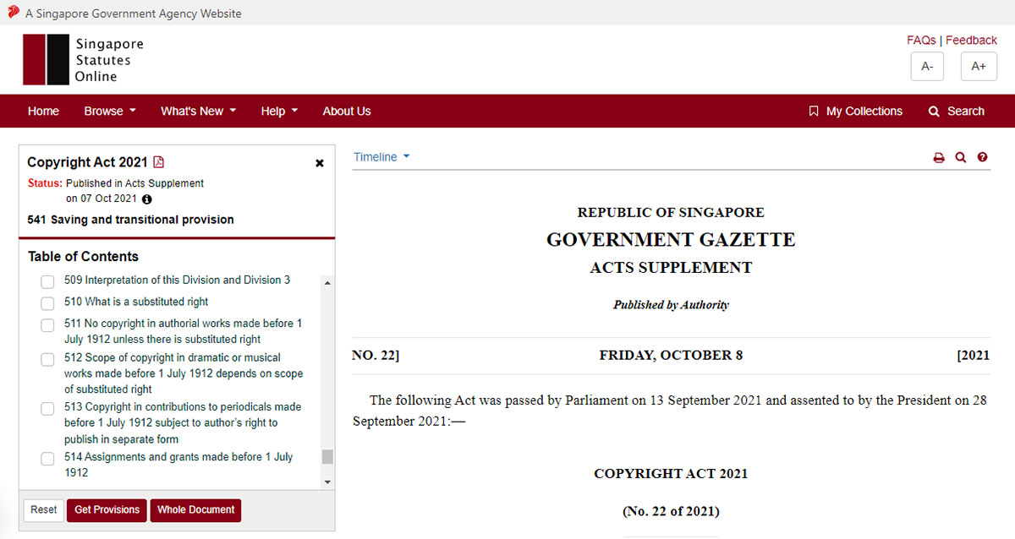The height and width of the screenshot is (539, 1015).
Task: Increase font size with A+ button
Action: [x=979, y=66]
